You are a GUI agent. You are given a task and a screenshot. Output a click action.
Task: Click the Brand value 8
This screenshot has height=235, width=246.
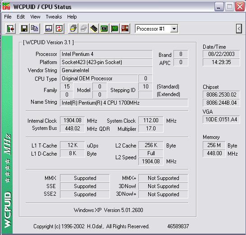(181, 54)
